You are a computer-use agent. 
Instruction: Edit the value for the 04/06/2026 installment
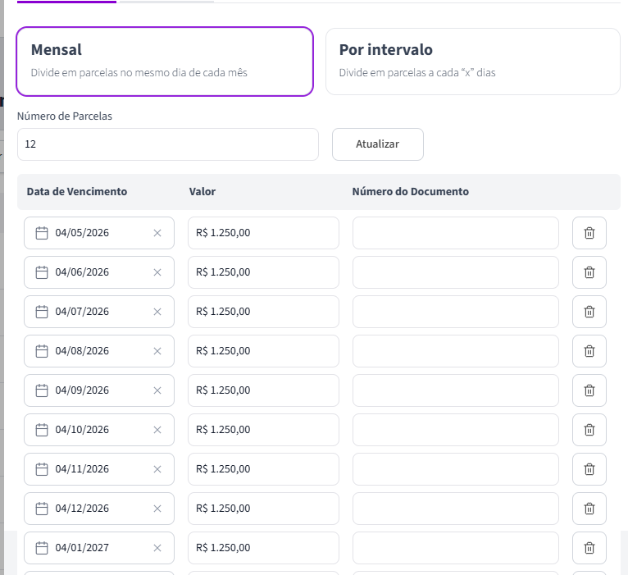pyautogui.click(x=263, y=272)
